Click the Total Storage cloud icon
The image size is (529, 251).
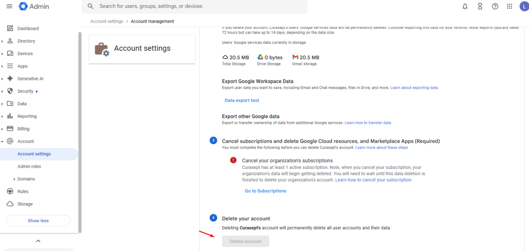coord(225,57)
